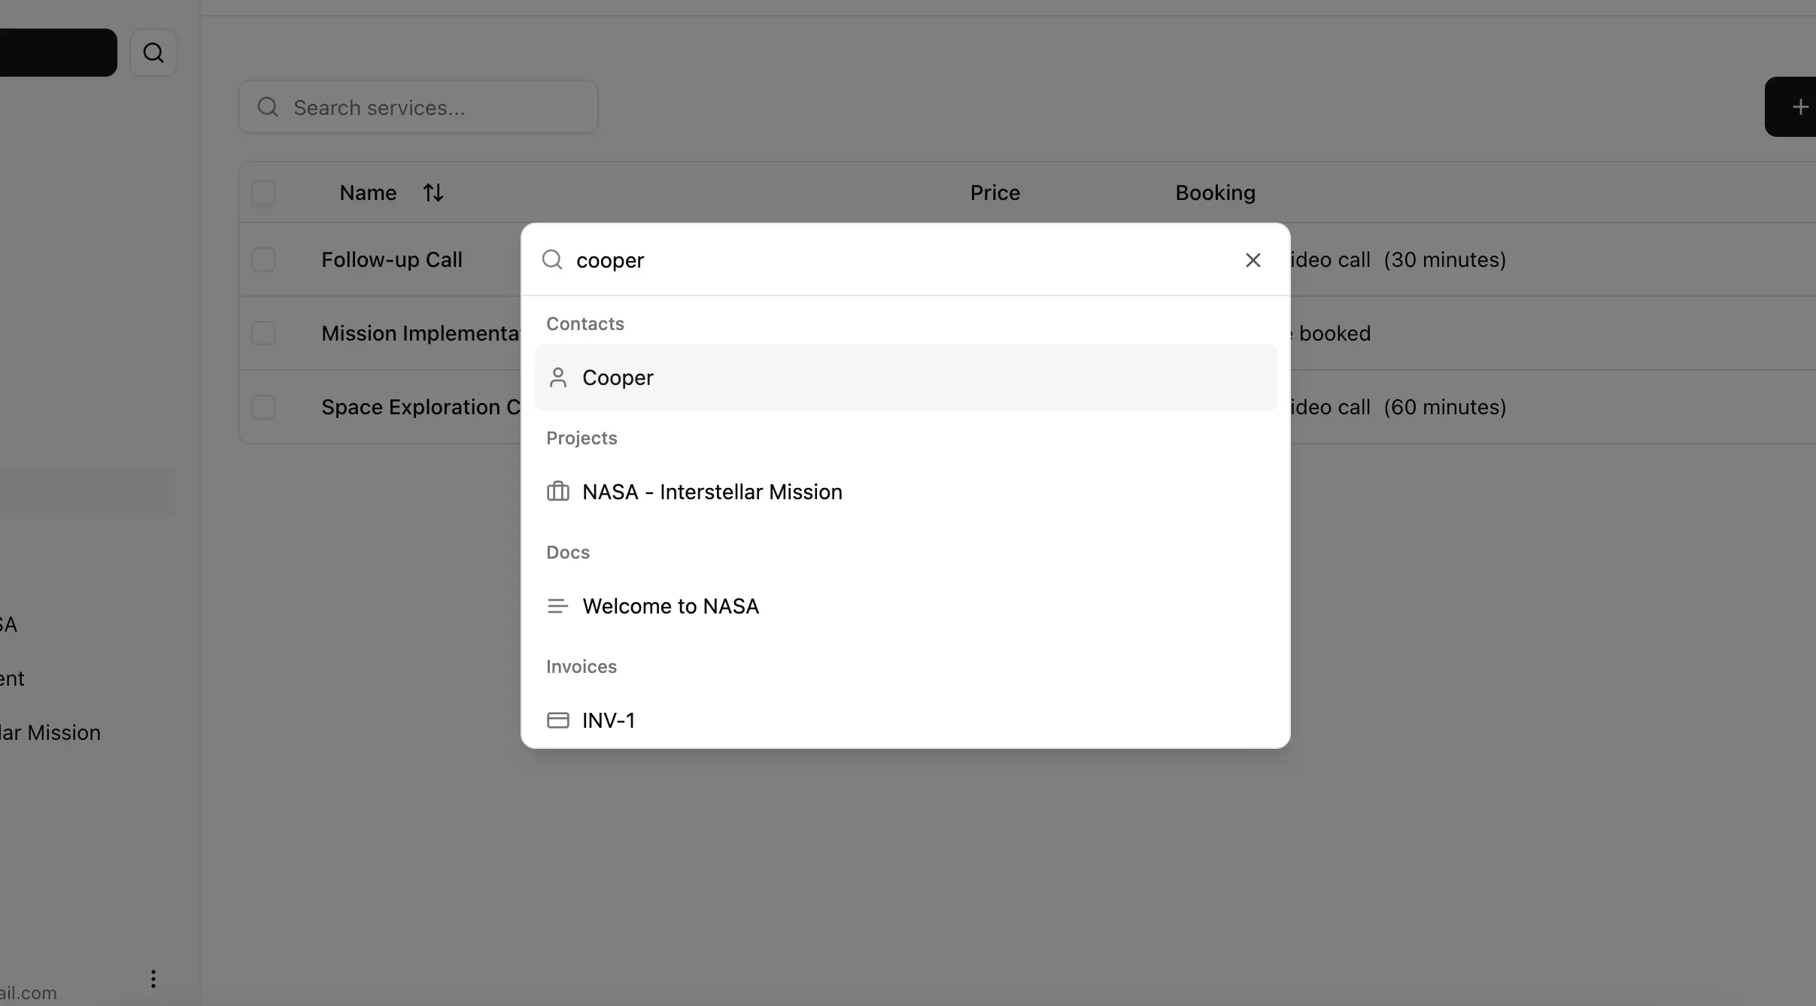This screenshot has width=1816, height=1006.
Task: Click the Price column header
Action: click(x=995, y=193)
